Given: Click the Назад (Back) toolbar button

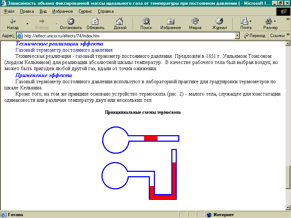Looking at the screenshot, I should click(x=13, y=24).
